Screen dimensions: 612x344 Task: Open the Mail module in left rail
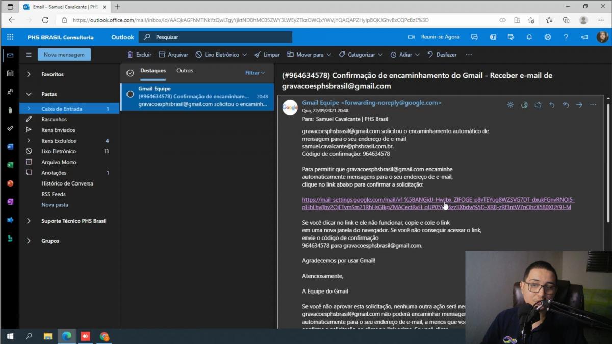(x=10, y=55)
